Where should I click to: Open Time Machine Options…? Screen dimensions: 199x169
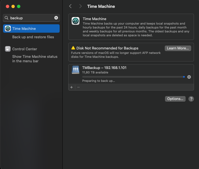point(175,99)
